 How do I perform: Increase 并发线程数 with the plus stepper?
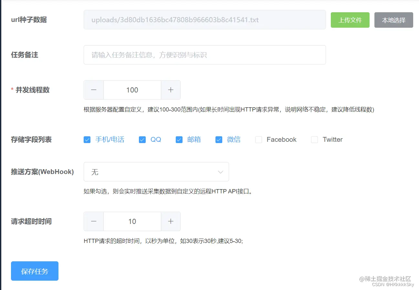171,90
